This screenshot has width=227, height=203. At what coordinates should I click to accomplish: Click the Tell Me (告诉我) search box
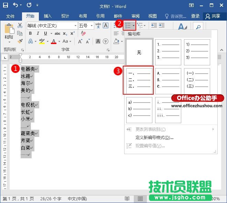pyautogui.click(x=176, y=16)
